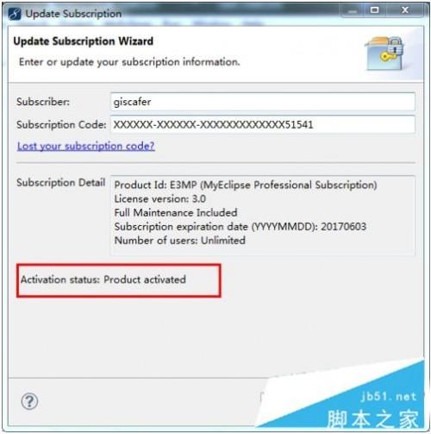Select the Product Id E3MP detail line
The image size is (431, 434).
click(x=246, y=185)
